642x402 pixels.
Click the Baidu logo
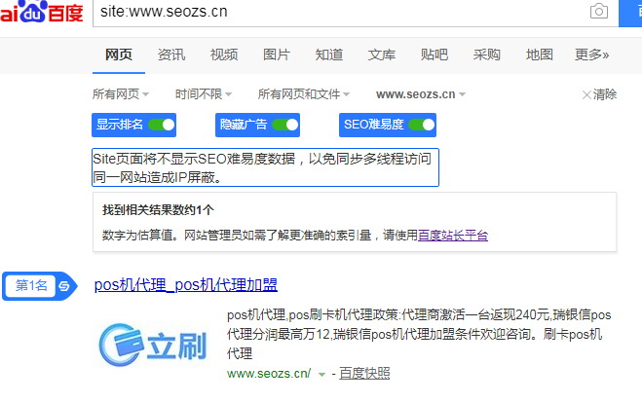(41, 12)
